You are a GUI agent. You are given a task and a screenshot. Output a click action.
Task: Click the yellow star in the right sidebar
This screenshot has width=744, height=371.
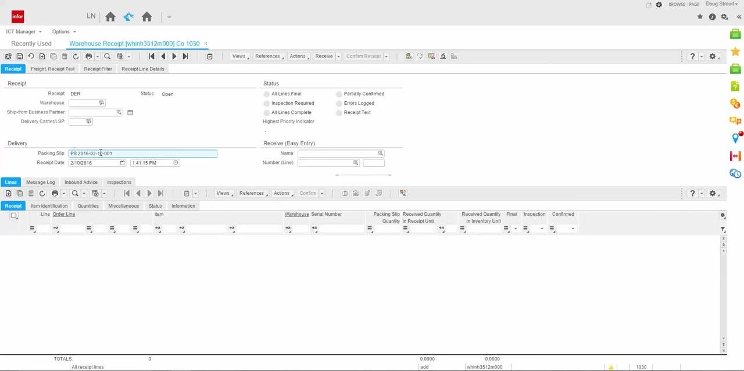pyautogui.click(x=735, y=52)
